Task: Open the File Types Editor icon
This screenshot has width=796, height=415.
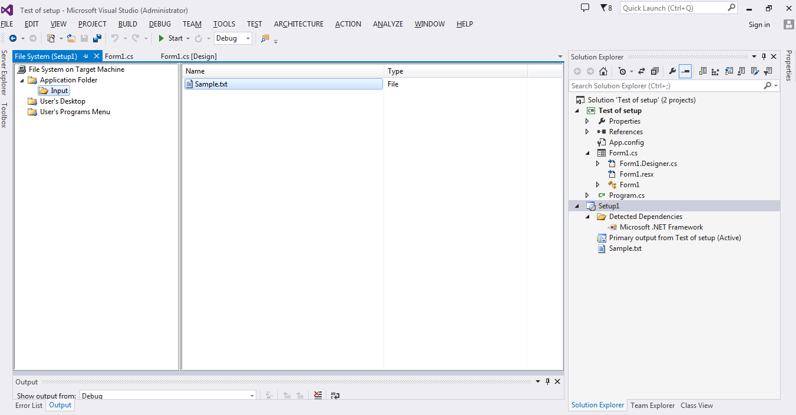Action: (729, 71)
